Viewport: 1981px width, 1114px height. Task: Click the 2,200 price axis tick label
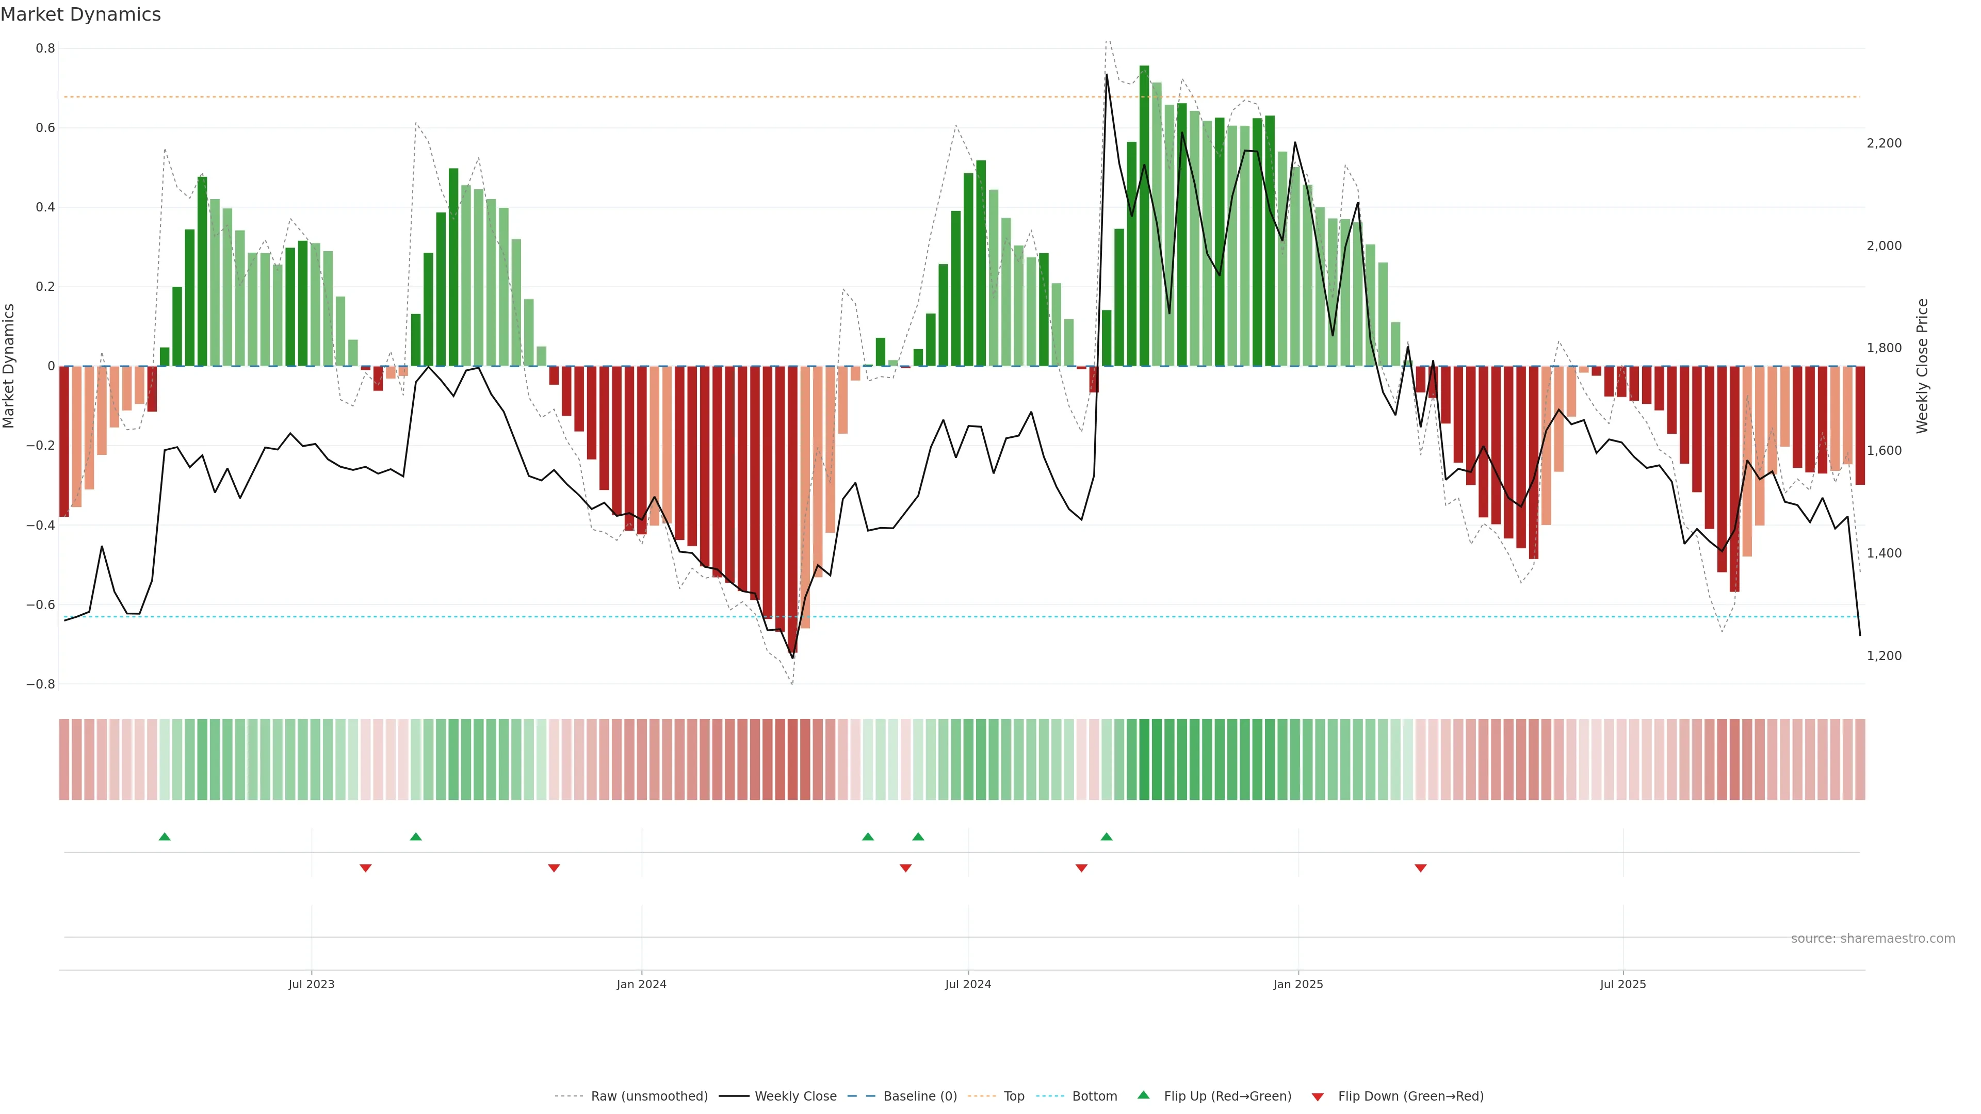[1883, 143]
